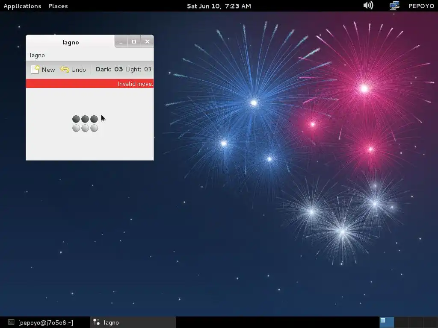Switch to the second workspace
This screenshot has height=328, width=438.
click(x=401, y=322)
